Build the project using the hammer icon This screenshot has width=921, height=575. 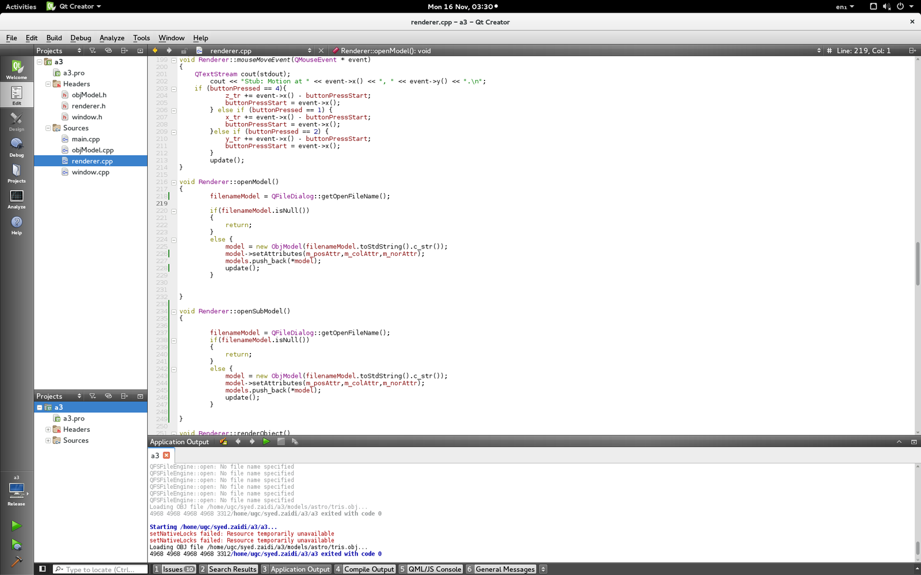[x=16, y=562]
